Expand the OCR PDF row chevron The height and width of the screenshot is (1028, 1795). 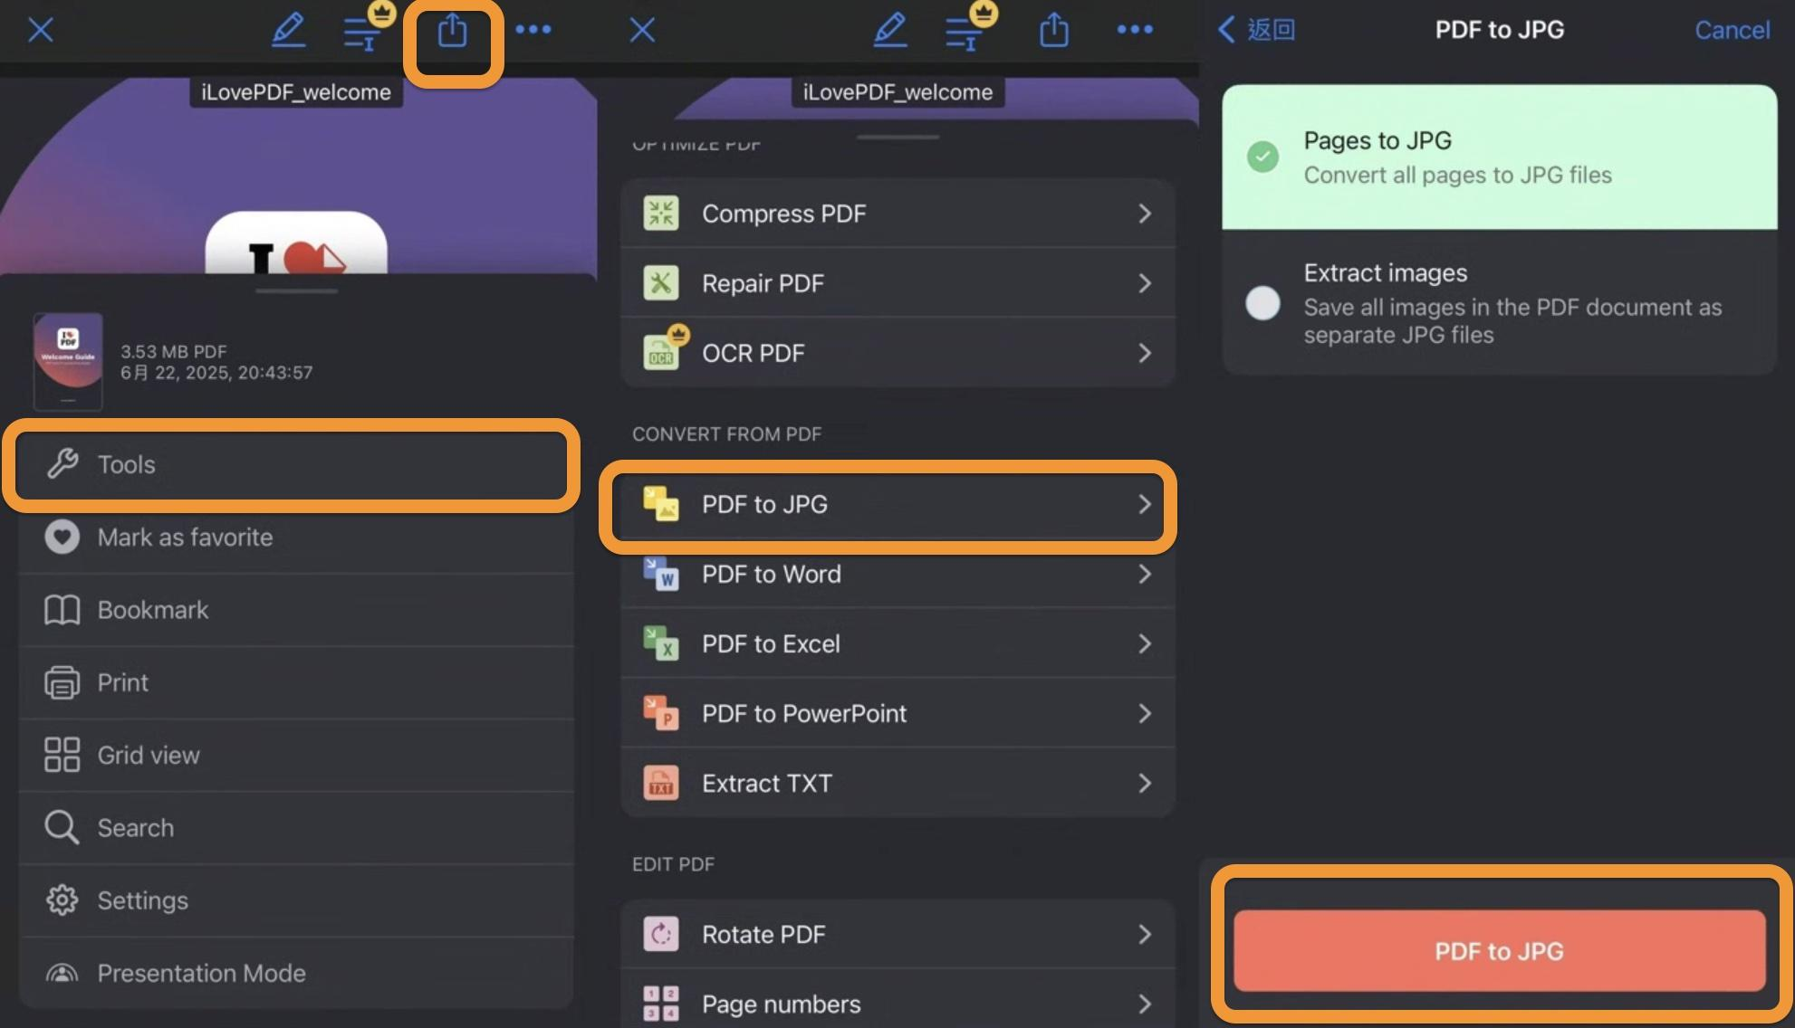click(x=1145, y=353)
